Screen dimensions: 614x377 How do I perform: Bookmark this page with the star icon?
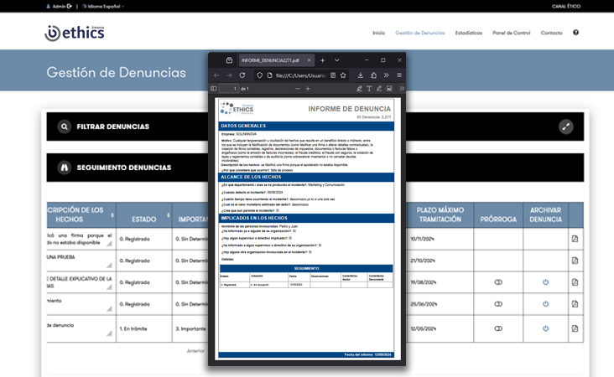343,75
